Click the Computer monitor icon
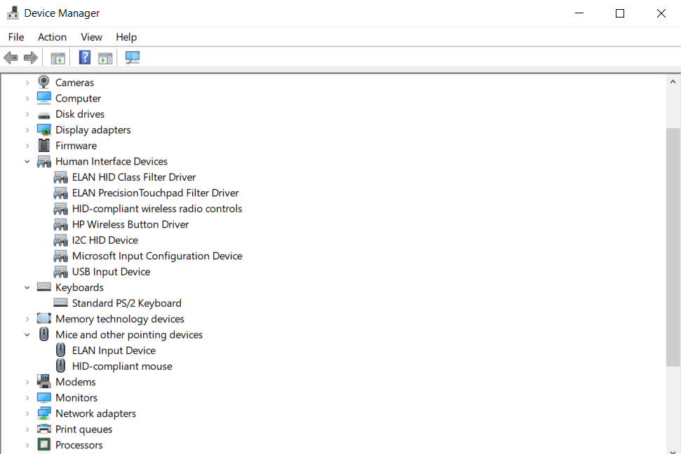Screen dimensions: 681x454 44,98
